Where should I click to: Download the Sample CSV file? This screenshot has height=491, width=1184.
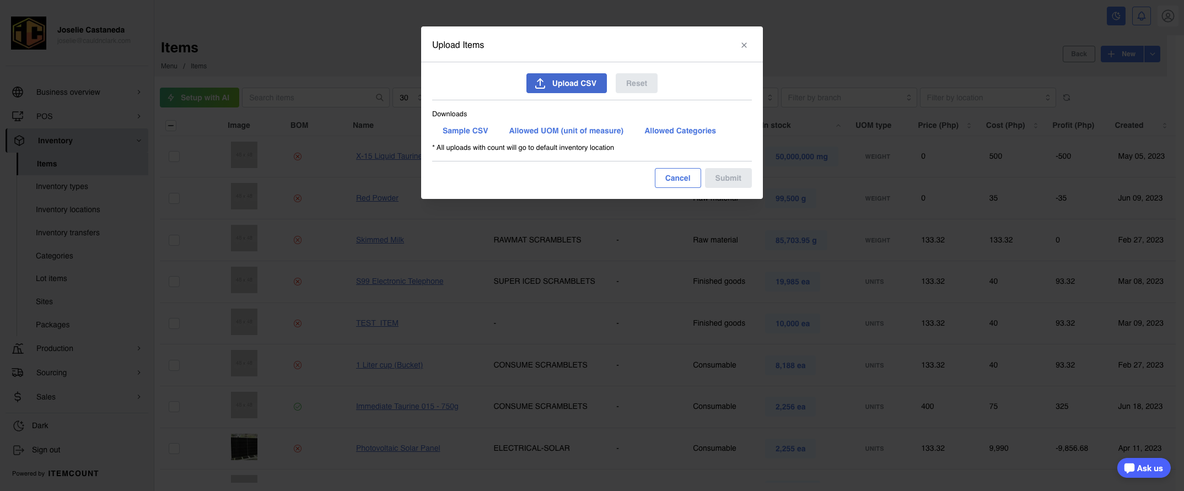click(465, 131)
